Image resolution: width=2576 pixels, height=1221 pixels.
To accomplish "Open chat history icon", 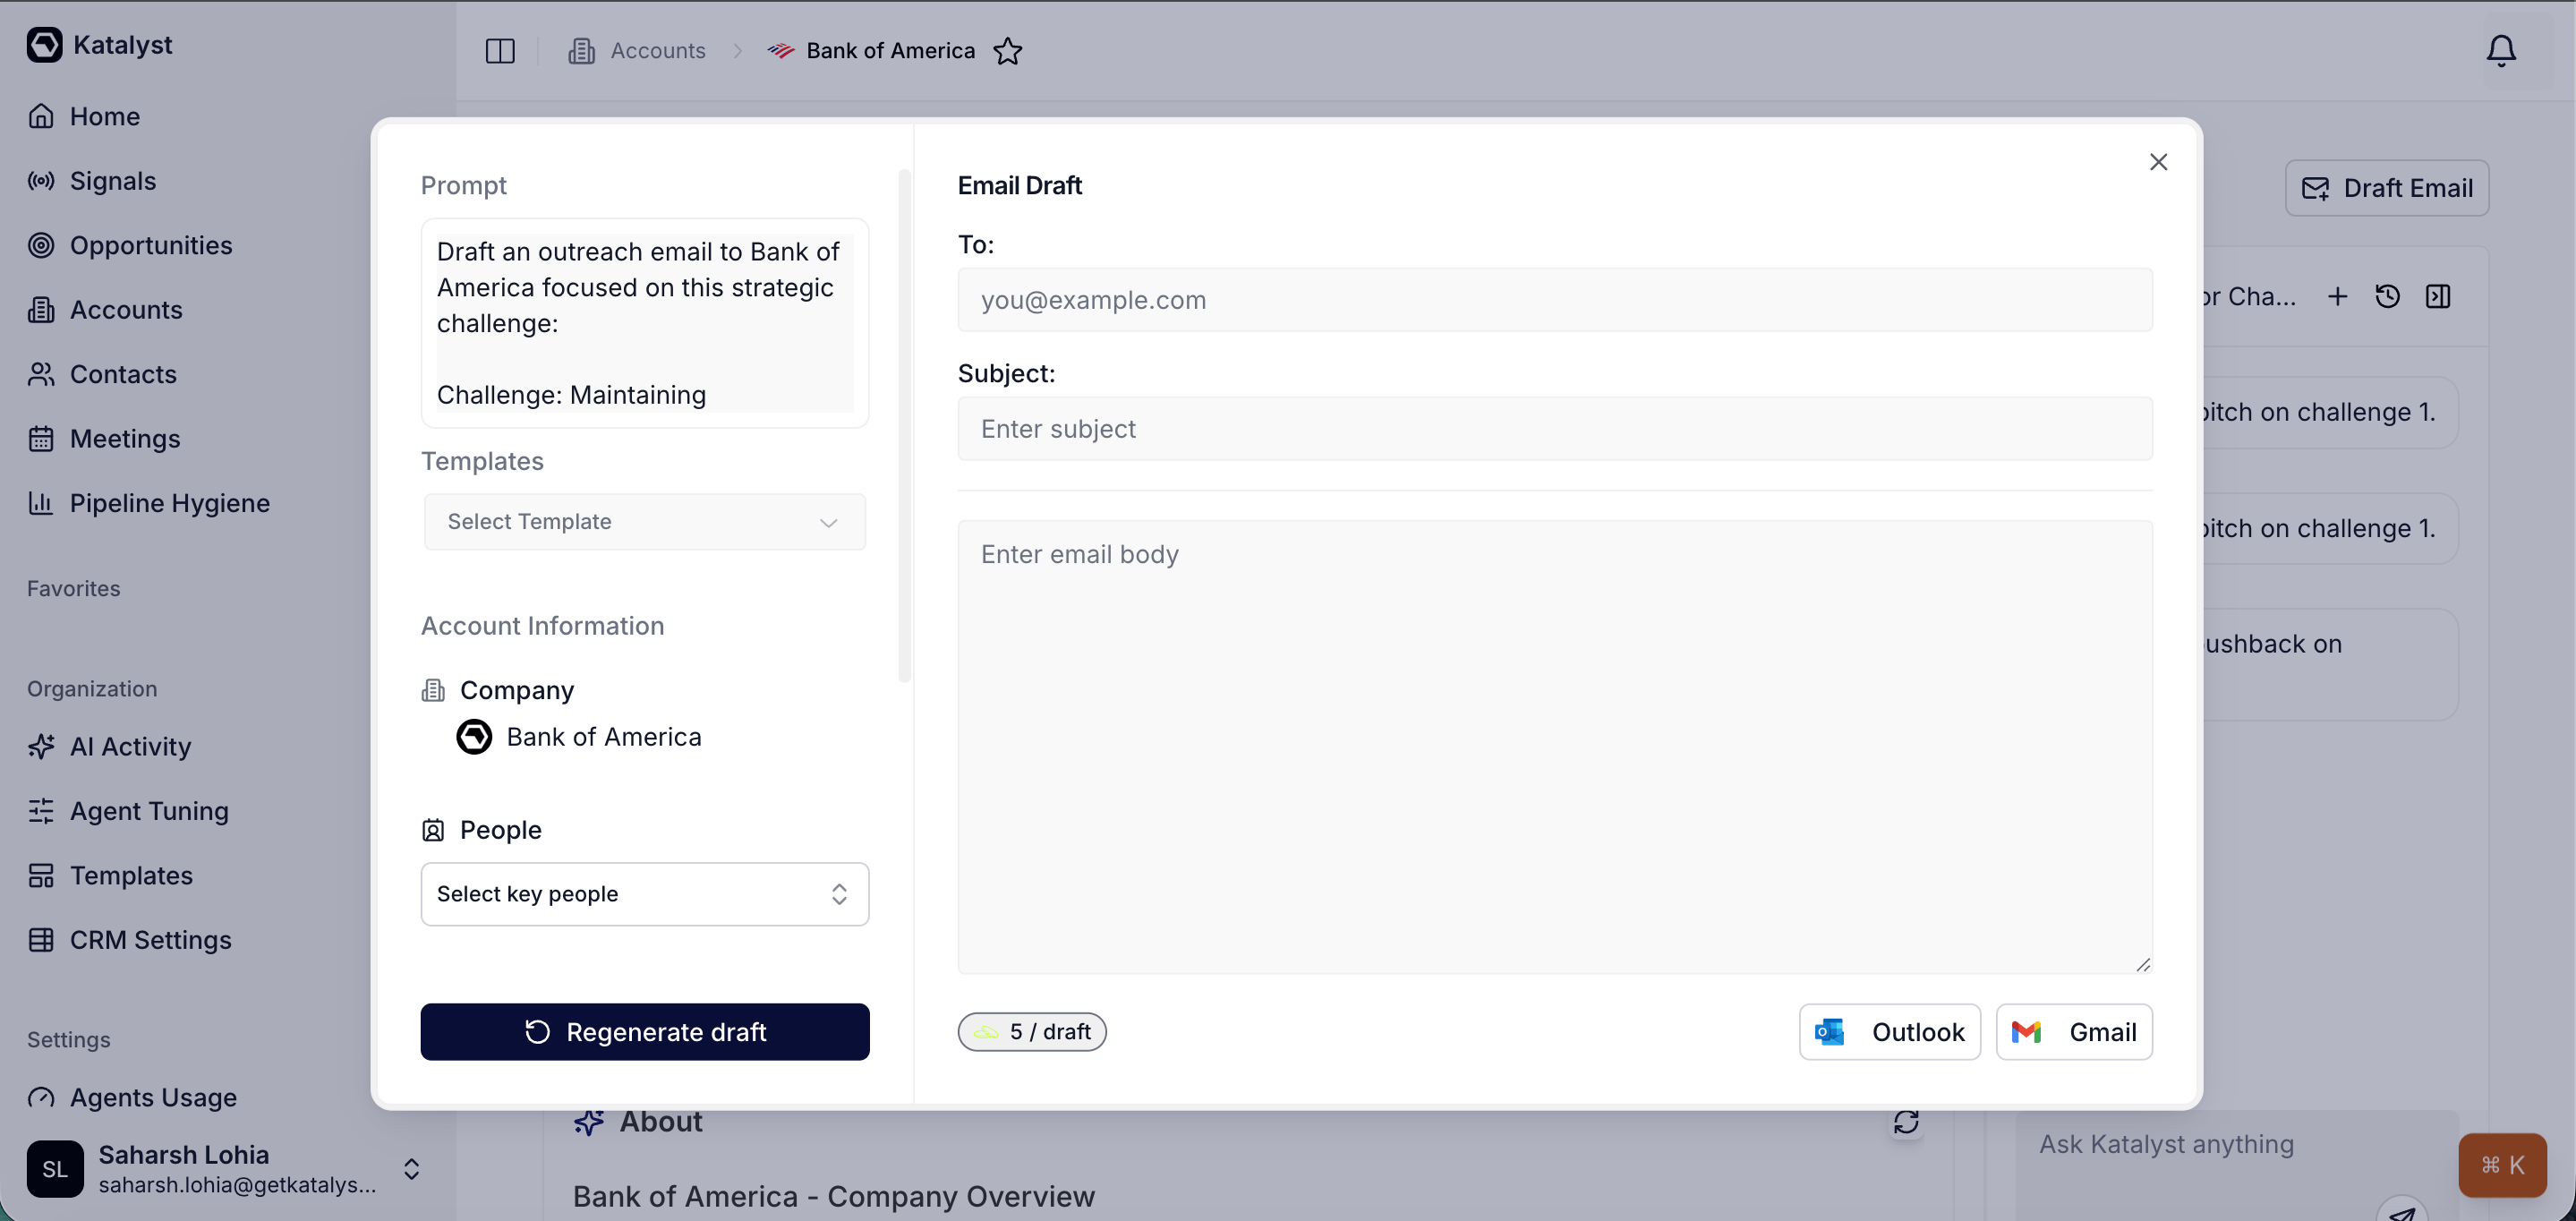I will pos(2388,297).
